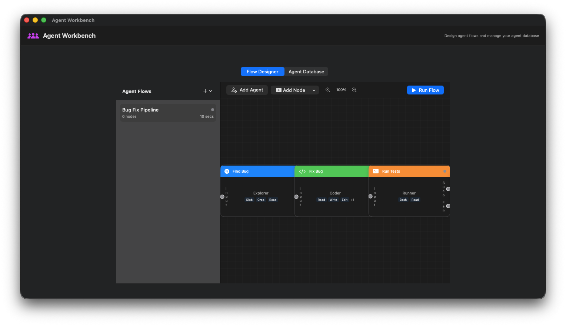The image size is (566, 326).
Task: Expand the chevron next to Agent Flows plus icon
Action: (210, 91)
